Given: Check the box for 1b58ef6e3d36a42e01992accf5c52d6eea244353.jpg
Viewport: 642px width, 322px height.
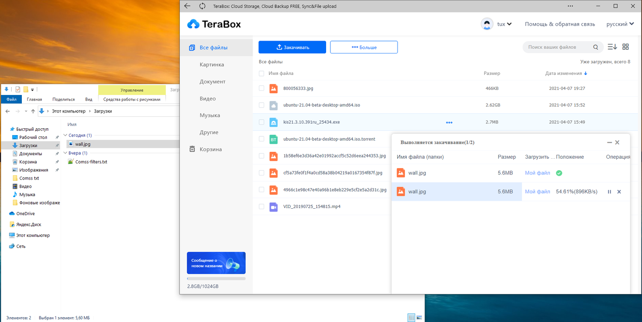Looking at the screenshot, I should coord(262,156).
